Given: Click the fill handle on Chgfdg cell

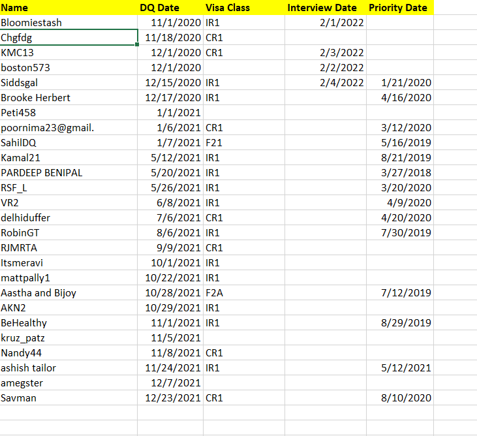Looking at the screenshot, I should (x=137, y=44).
